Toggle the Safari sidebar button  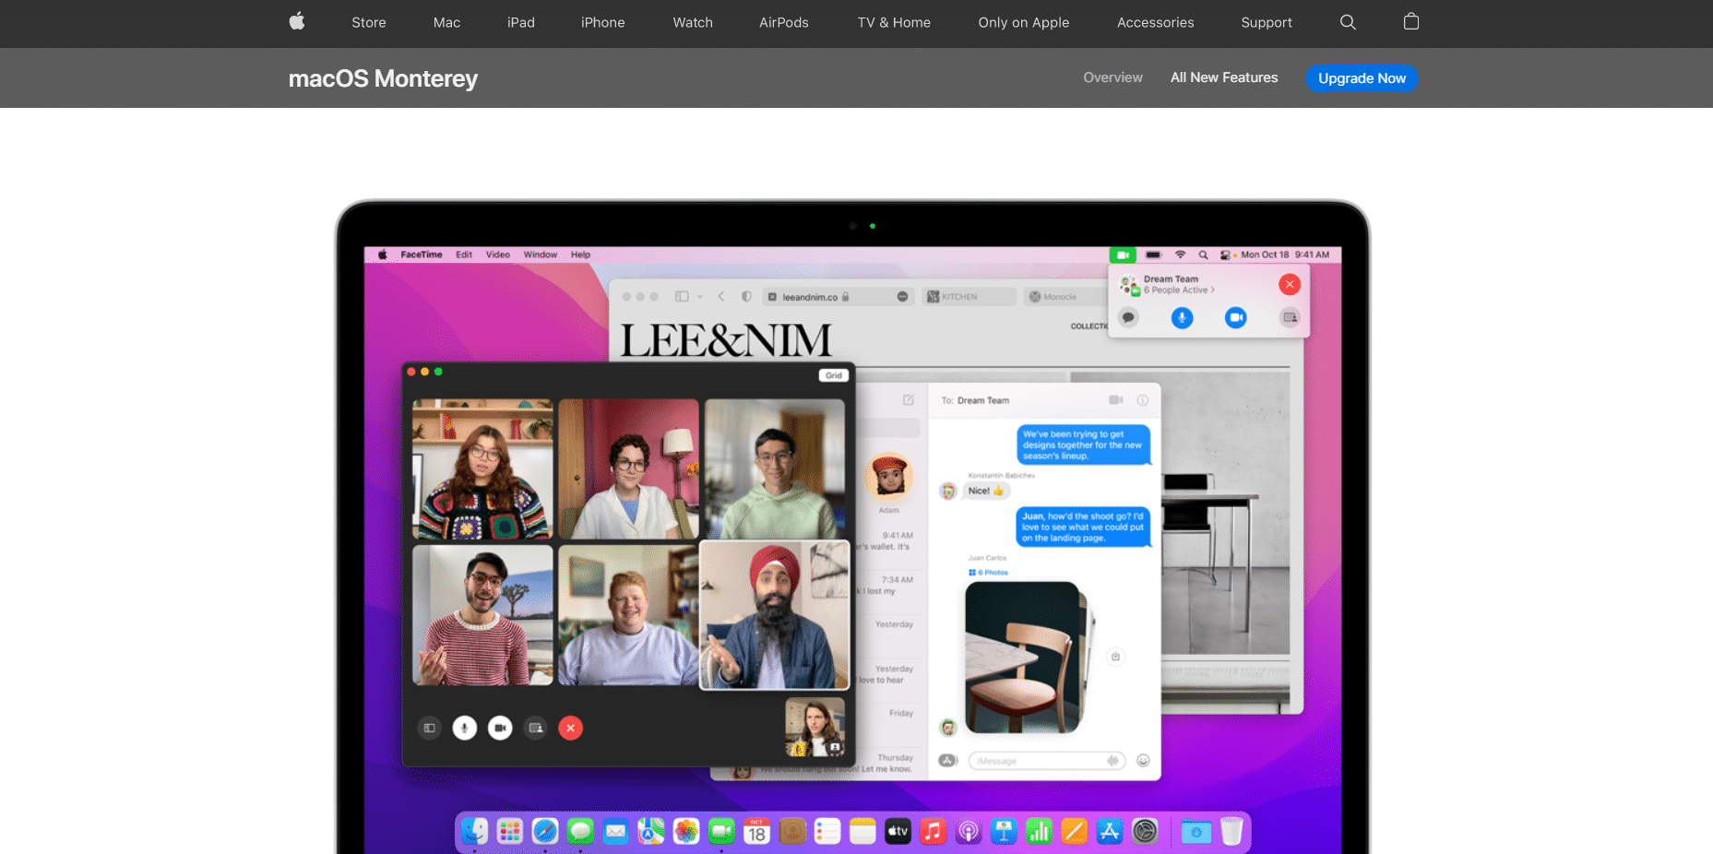tap(682, 297)
